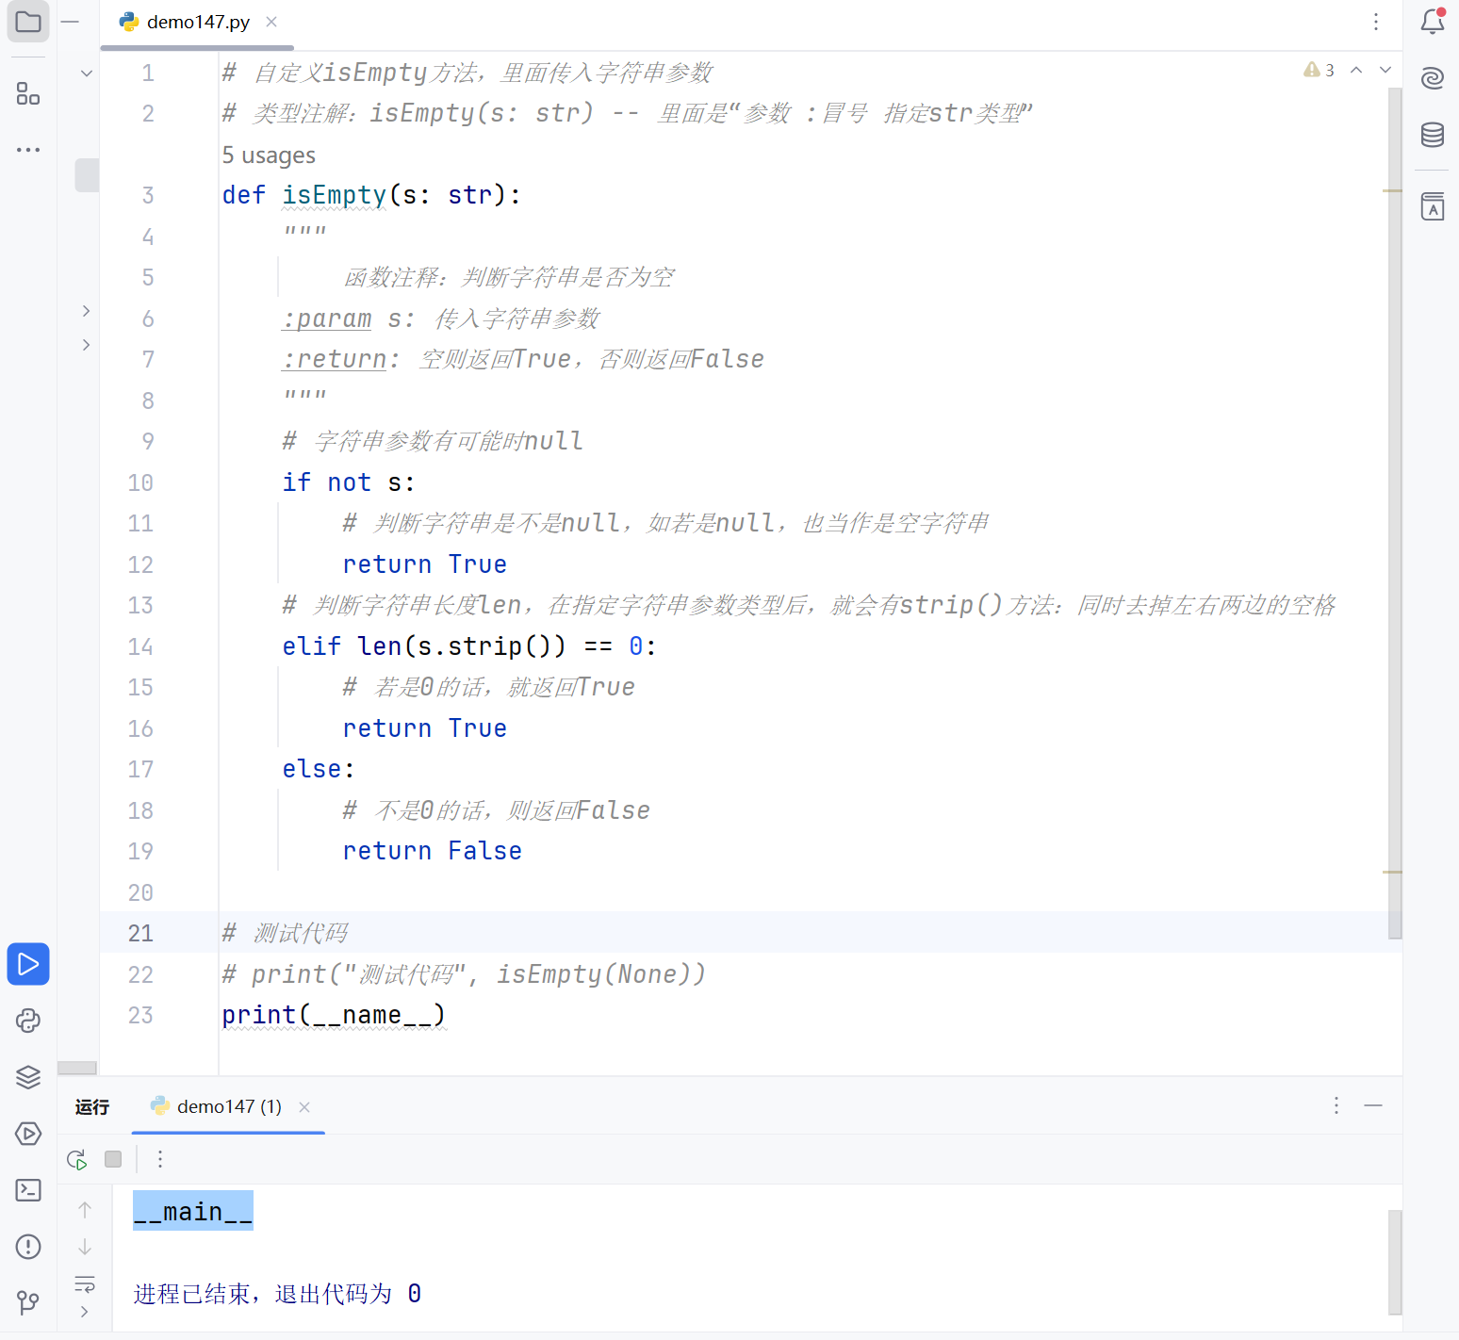The width and height of the screenshot is (1459, 1340).
Task: Stop the running process
Action: 113,1159
